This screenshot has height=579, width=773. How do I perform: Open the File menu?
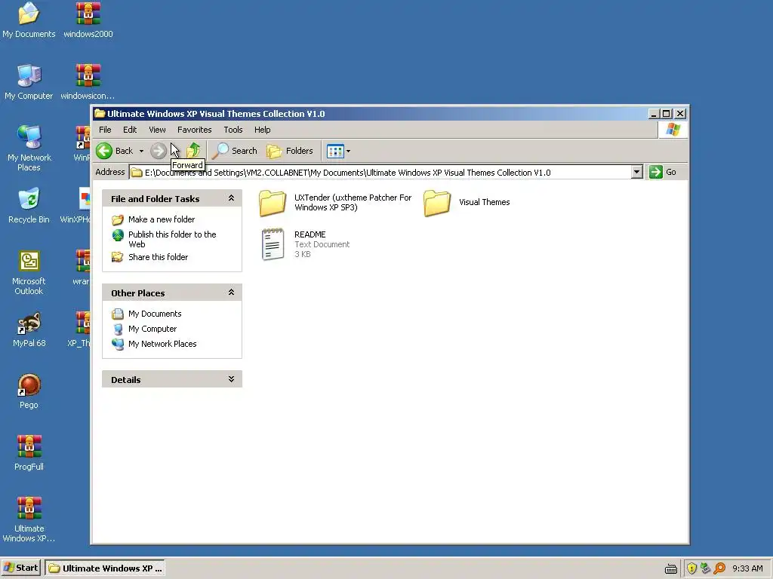(x=105, y=130)
